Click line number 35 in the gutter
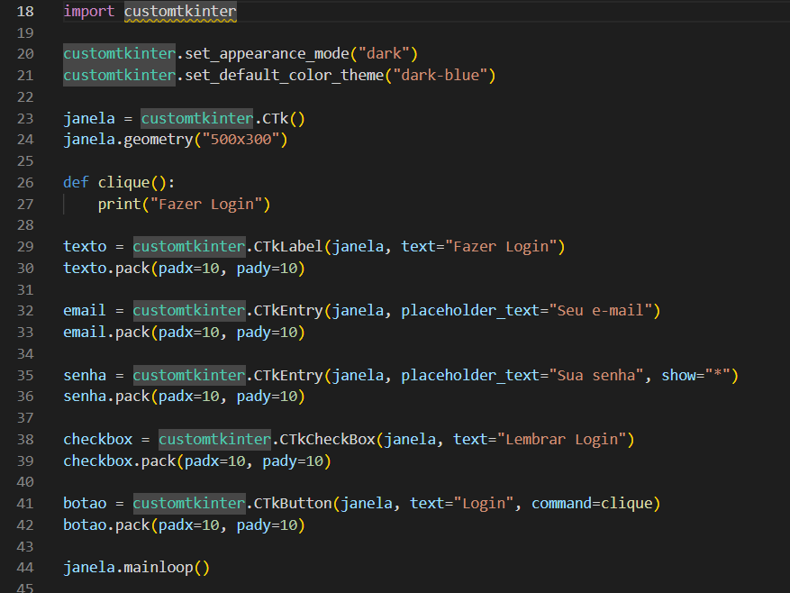 [x=25, y=375]
